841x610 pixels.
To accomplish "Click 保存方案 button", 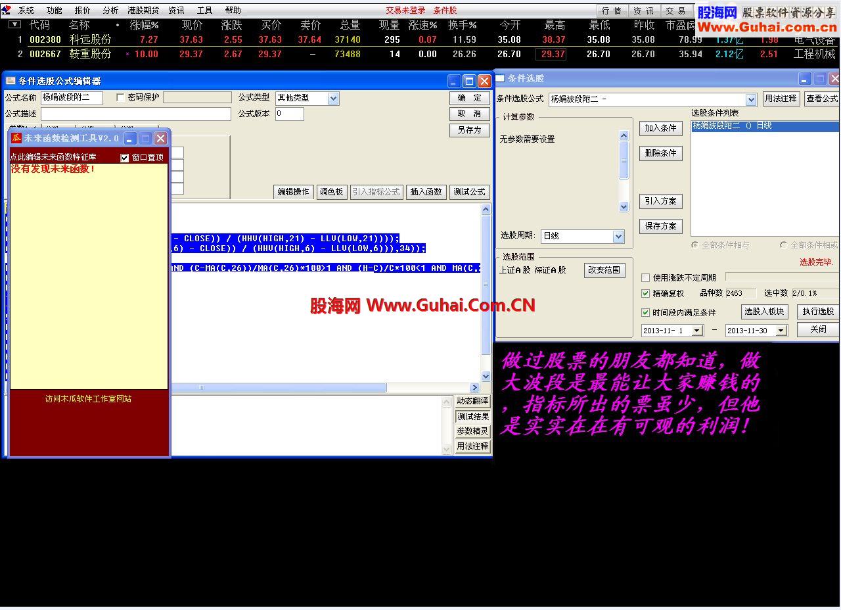I will pyautogui.click(x=661, y=226).
